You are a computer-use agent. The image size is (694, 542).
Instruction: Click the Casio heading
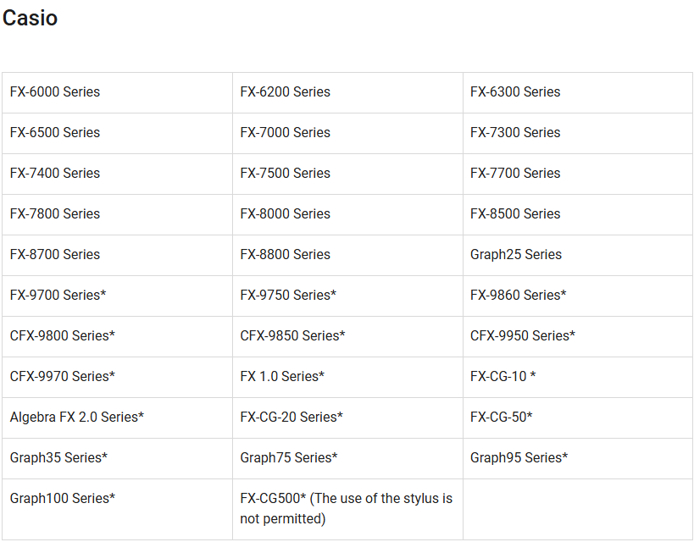click(x=31, y=19)
